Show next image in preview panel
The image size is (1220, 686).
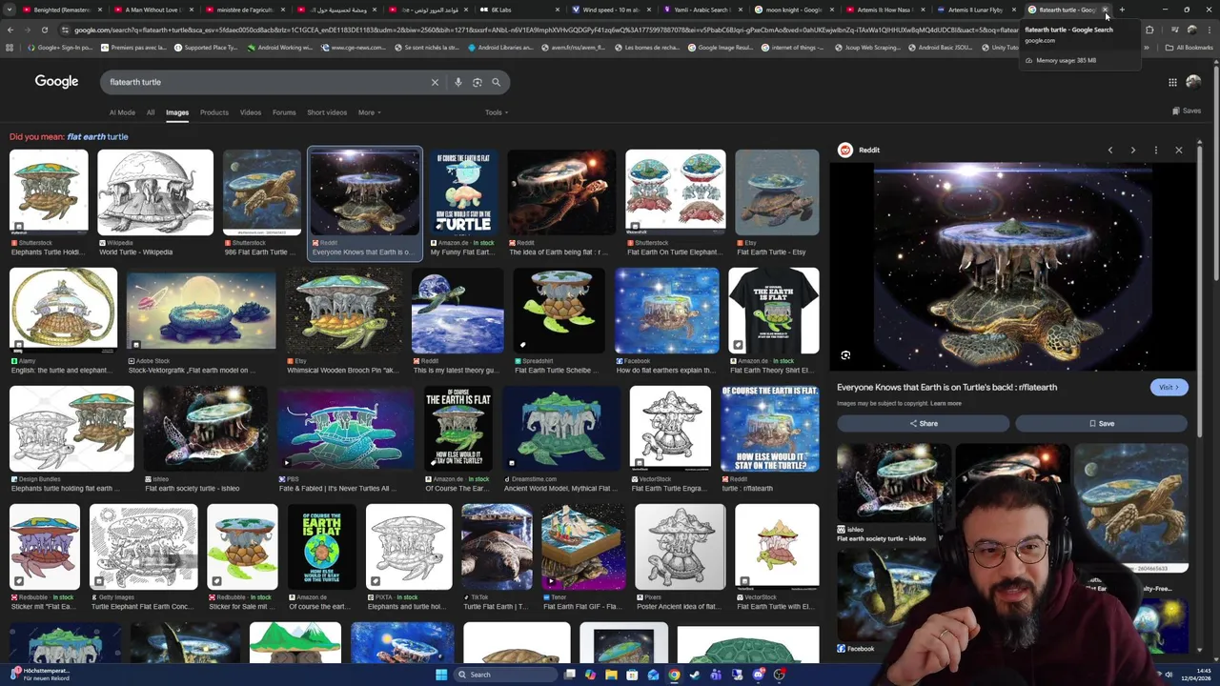click(1133, 150)
